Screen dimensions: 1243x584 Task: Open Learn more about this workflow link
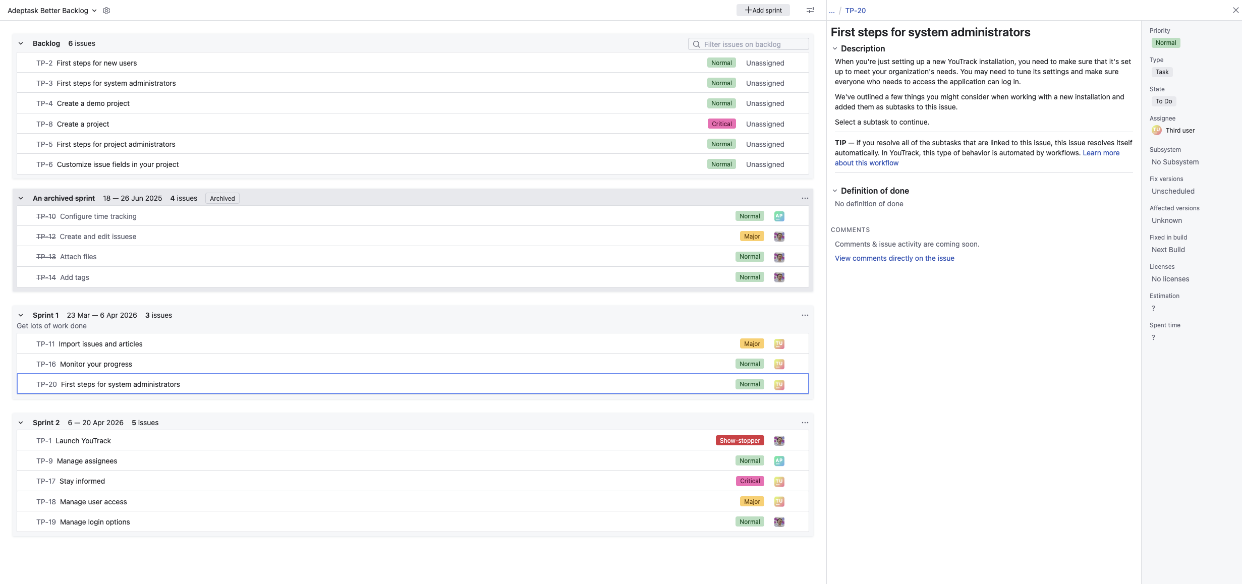point(1101,153)
